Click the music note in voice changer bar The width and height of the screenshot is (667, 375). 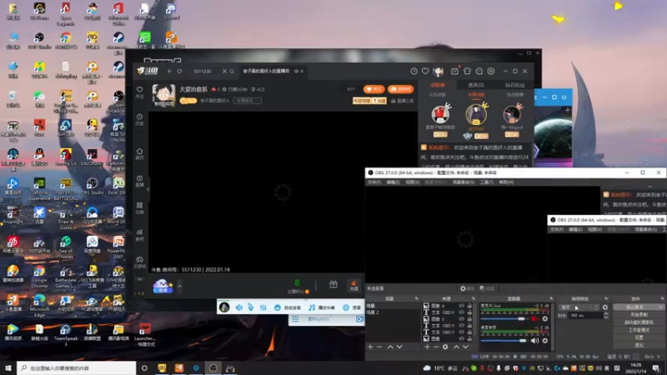pos(312,307)
